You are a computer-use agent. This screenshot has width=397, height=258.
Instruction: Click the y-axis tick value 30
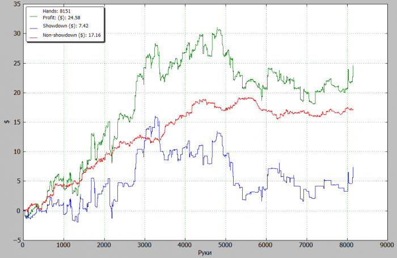(17, 34)
